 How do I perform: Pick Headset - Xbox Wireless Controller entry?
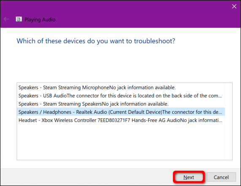[121, 120]
